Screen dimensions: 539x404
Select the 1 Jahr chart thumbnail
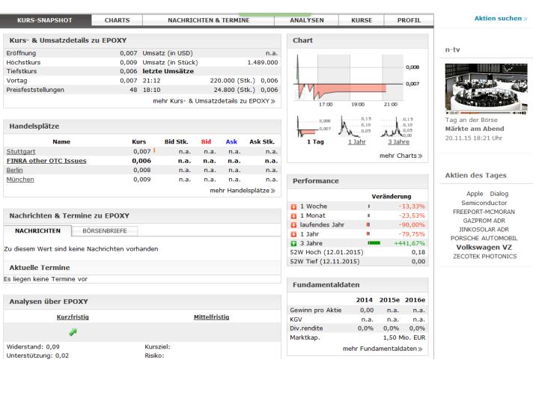[x=355, y=126]
